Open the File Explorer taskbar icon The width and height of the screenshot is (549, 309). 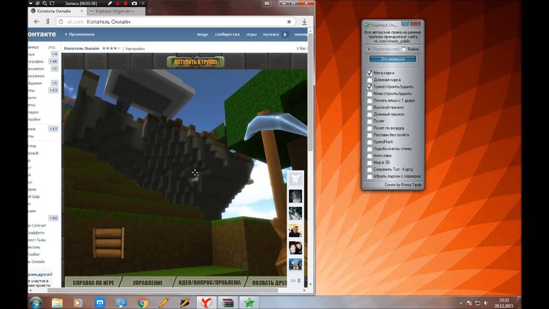pyautogui.click(x=57, y=303)
